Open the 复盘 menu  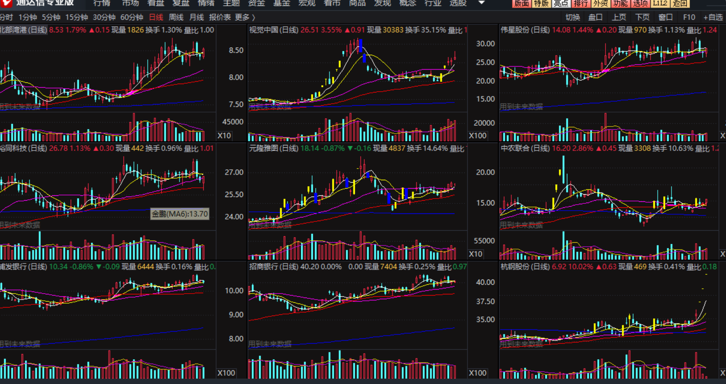180,3
